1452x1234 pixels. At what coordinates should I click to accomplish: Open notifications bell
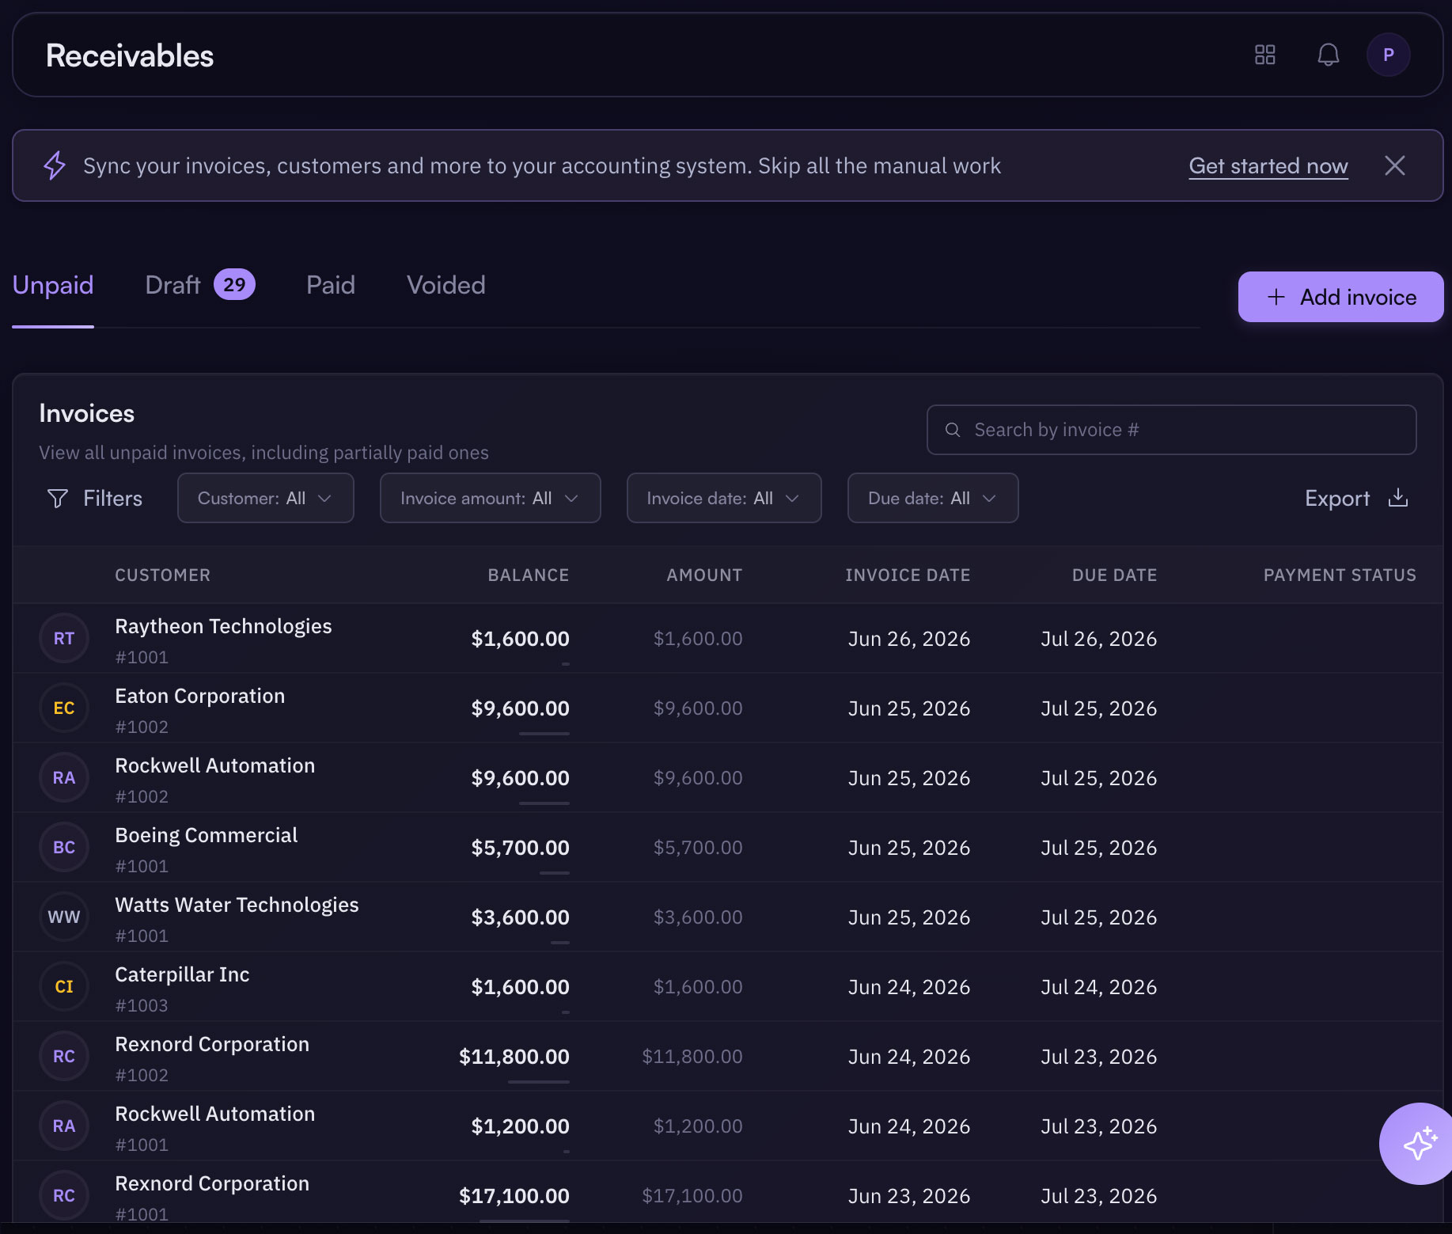[1329, 55]
